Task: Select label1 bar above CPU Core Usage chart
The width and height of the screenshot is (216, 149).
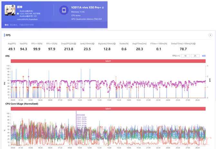Action: 108,109
